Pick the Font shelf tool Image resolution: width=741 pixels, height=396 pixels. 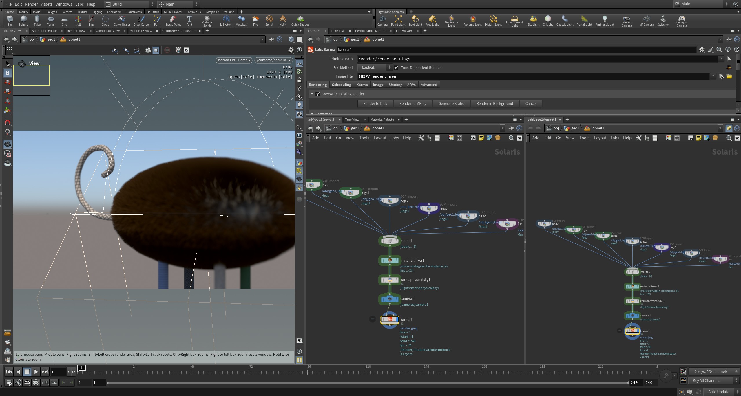(x=189, y=21)
